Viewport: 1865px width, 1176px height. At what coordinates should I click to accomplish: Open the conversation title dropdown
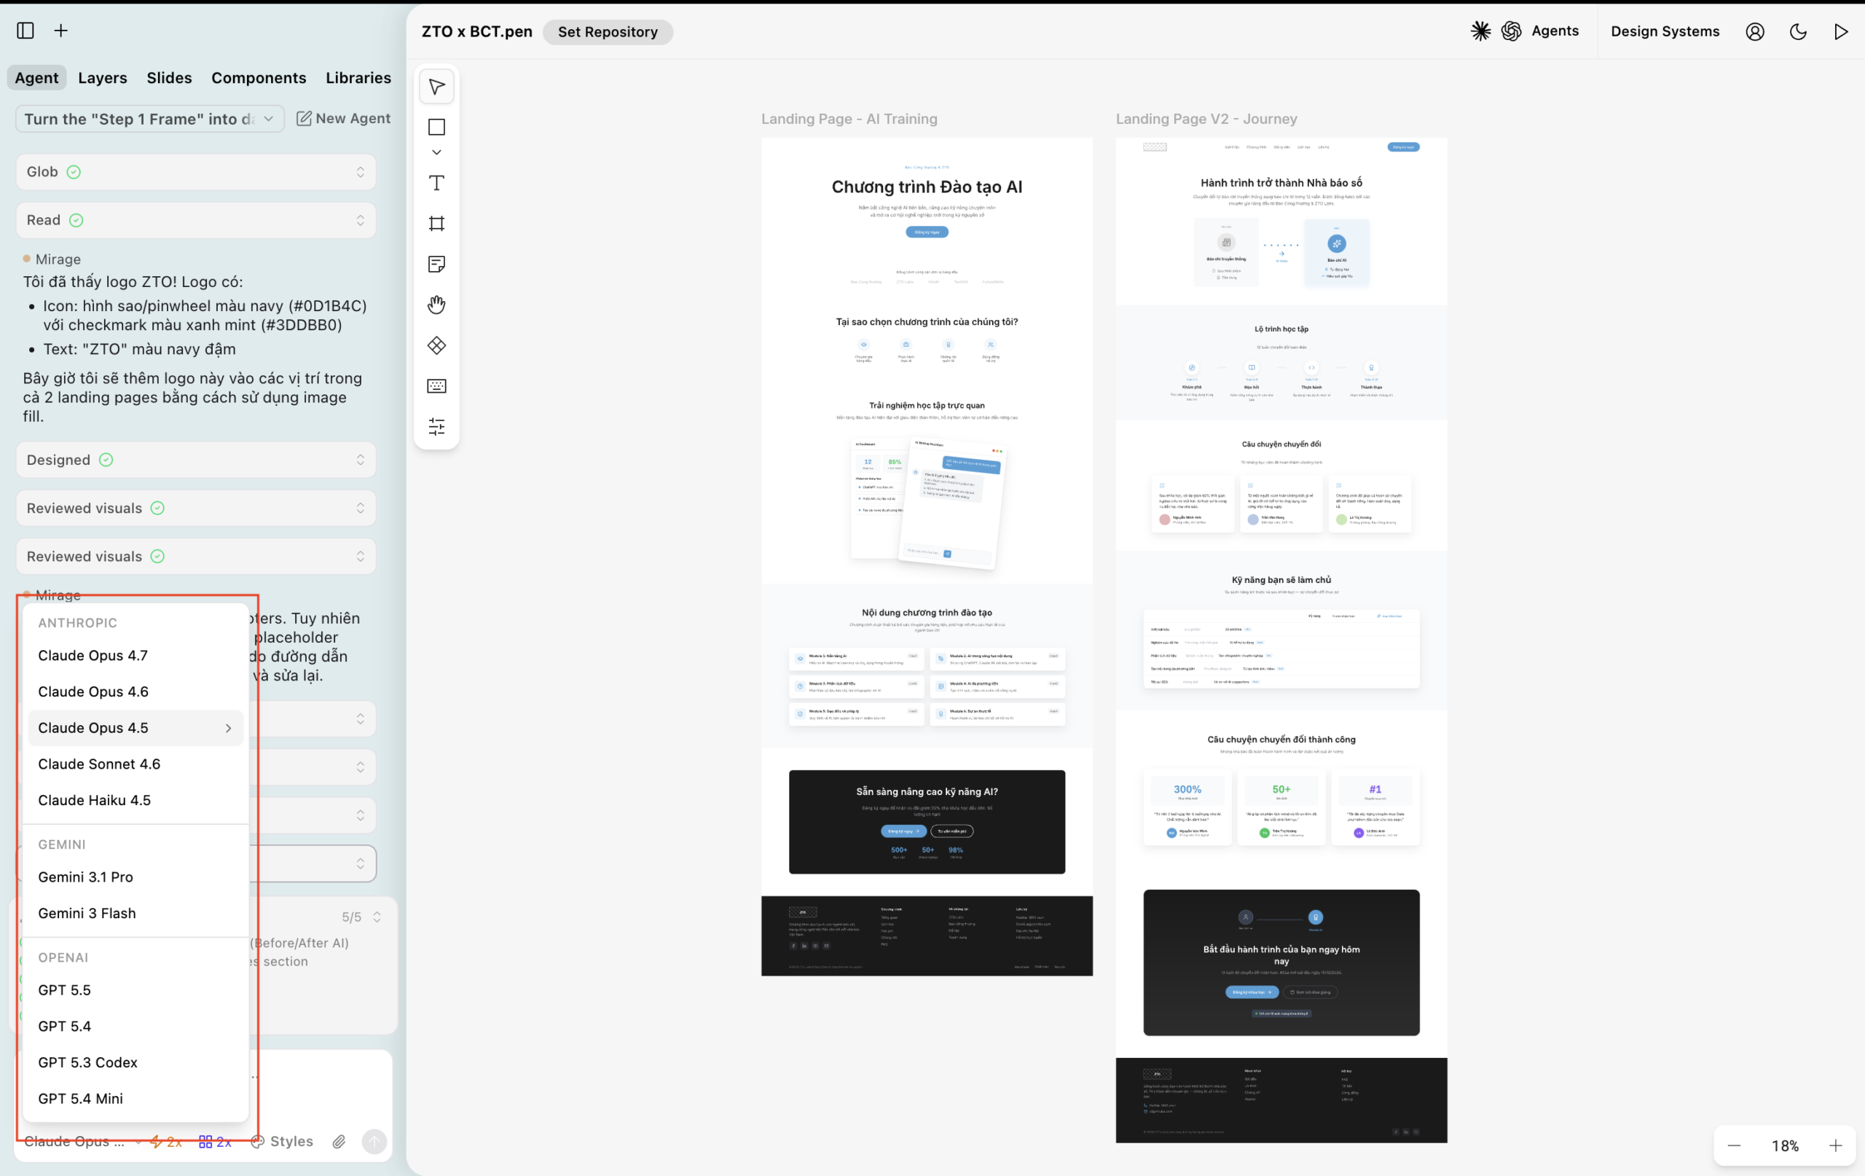(x=150, y=119)
